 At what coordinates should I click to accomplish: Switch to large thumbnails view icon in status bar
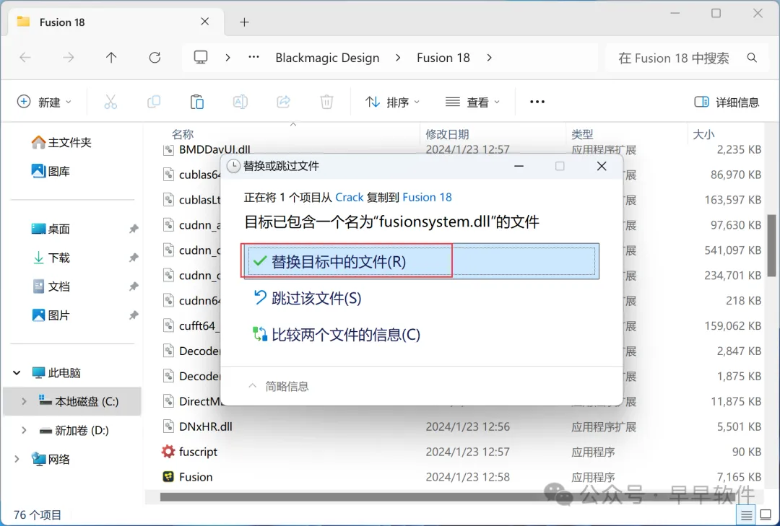pyautogui.click(x=766, y=515)
